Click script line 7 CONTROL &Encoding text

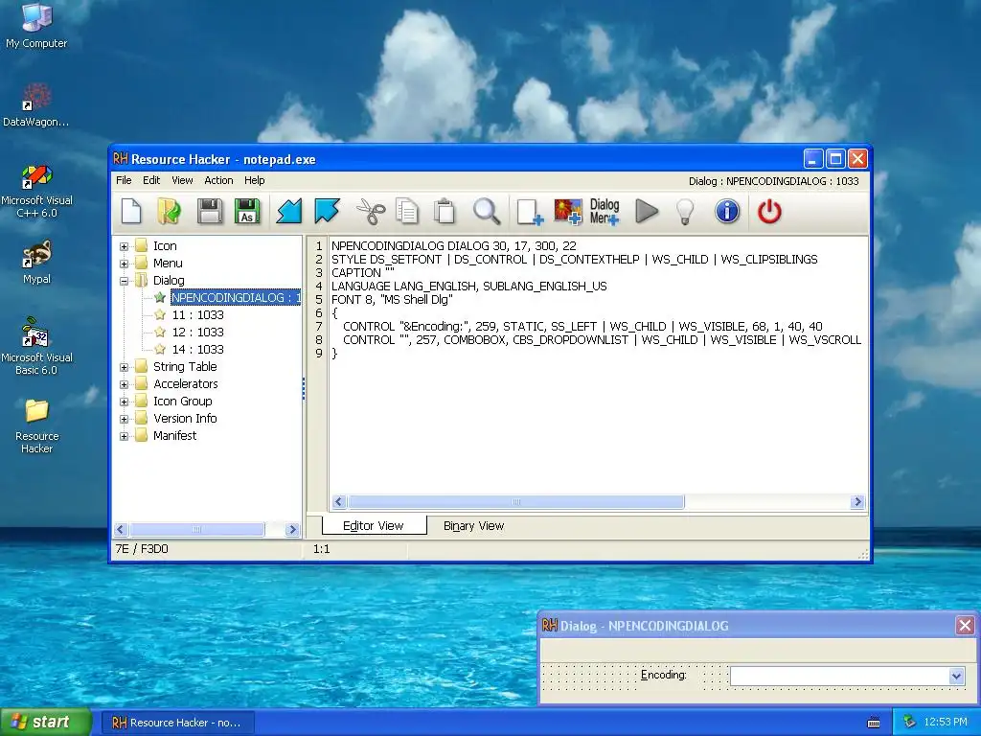pyautogui.click(x=582, y=327)
